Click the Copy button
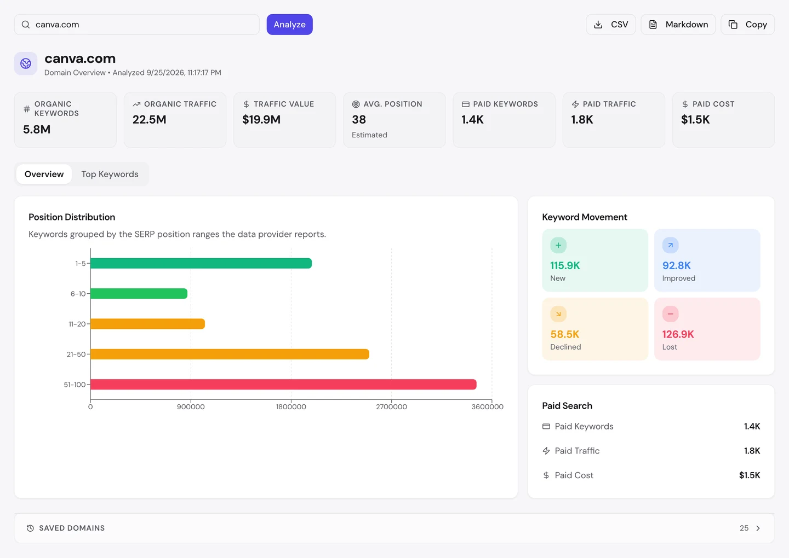 tap(748, 25)
